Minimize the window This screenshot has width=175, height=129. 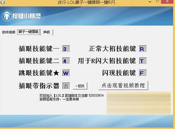pyautogui.click(x=150, y=2)
